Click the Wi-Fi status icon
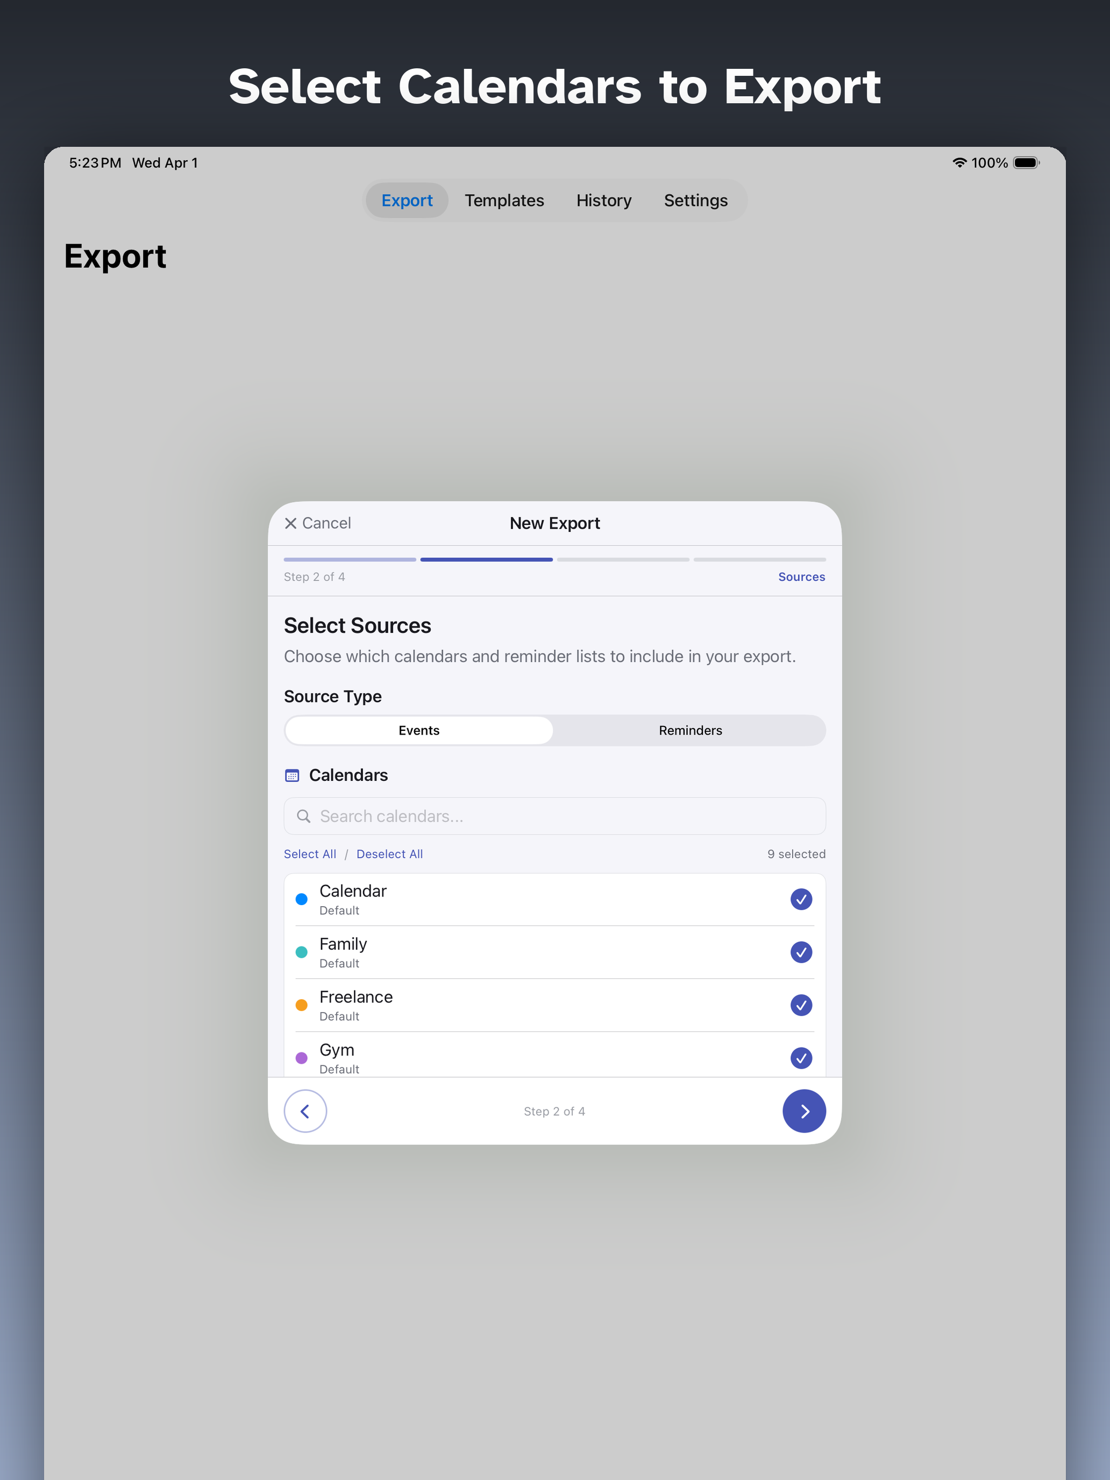1110x1480 pixels. point(959,162)
